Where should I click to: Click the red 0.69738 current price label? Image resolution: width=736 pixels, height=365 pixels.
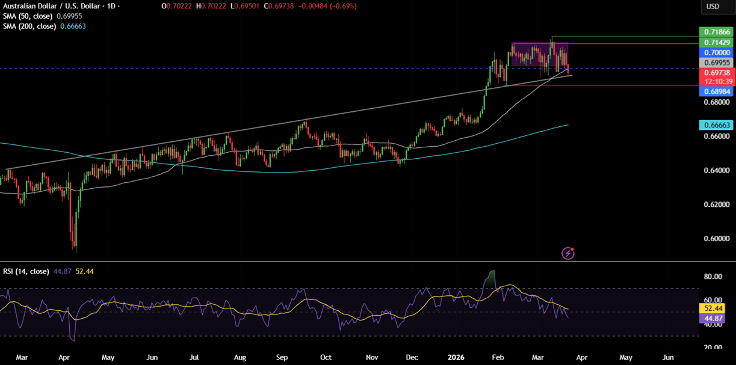tap(717, 72)
